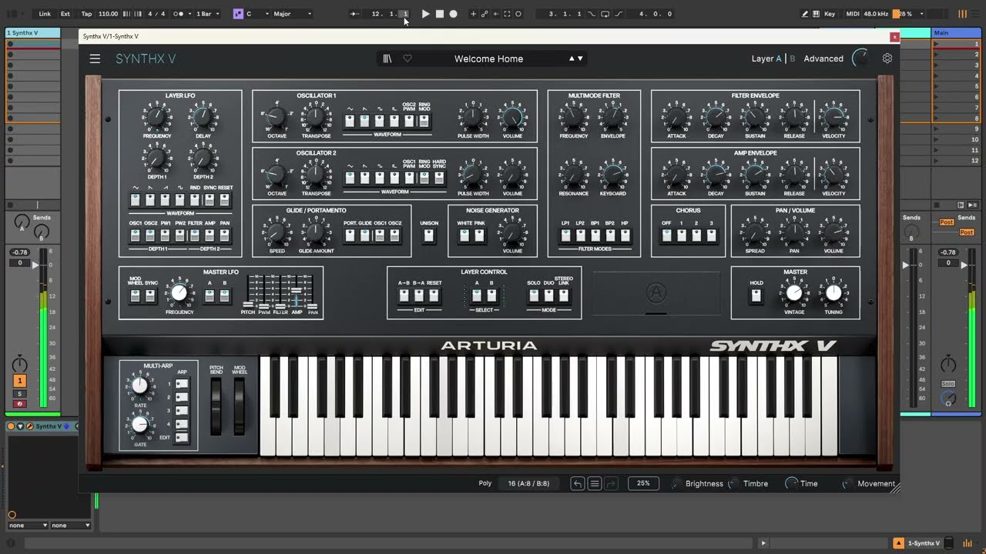
Task: Click the undo arrow in lower toolbar
Action: tap(578, 483)
